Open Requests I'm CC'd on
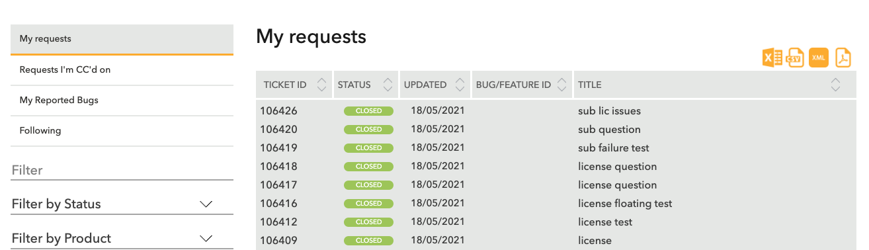 (122, 69)
